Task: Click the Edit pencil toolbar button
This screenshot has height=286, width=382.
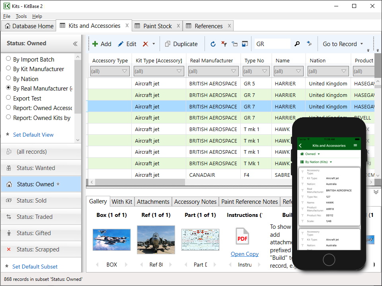Action: (127, 44)
